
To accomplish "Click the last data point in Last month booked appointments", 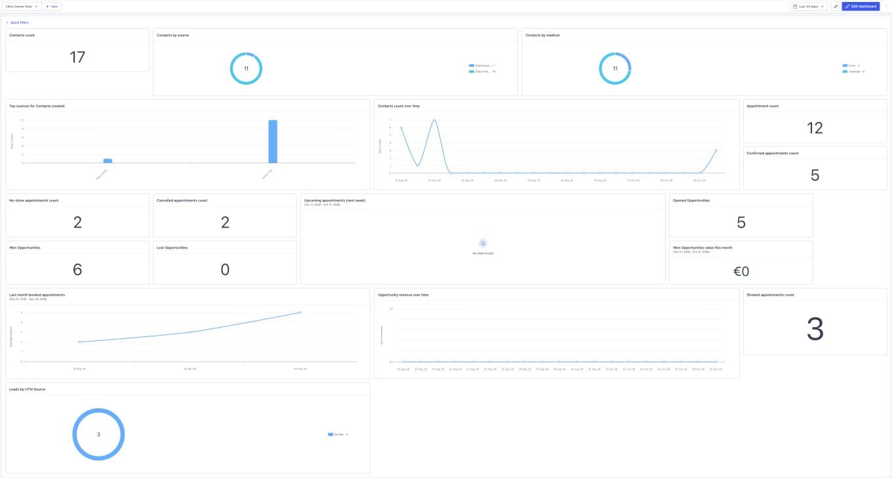I will (x=300, y=312).
